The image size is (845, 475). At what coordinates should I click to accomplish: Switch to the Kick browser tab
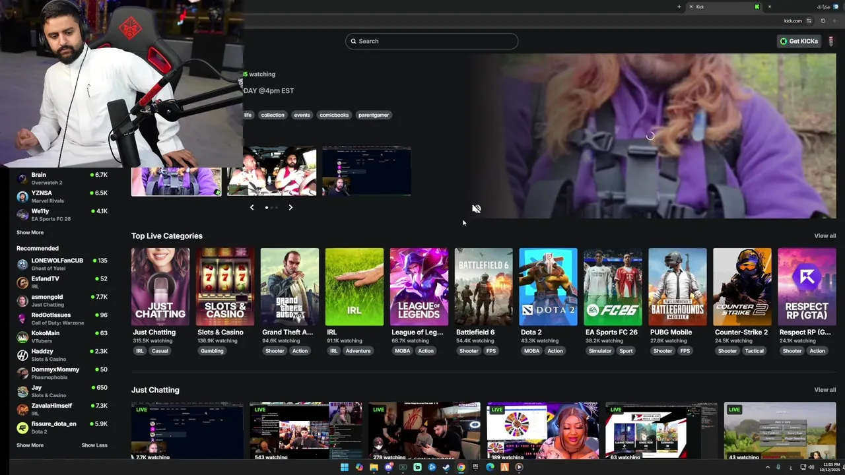pyautogui.click(x=724, y=7)
